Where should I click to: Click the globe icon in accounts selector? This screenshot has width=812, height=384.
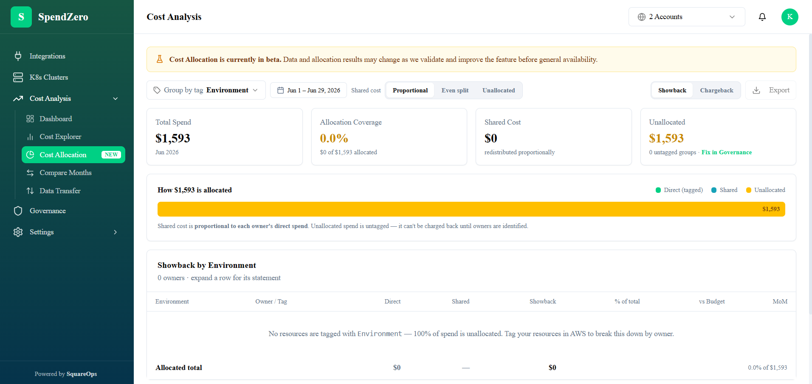click(x=642, y=17)
